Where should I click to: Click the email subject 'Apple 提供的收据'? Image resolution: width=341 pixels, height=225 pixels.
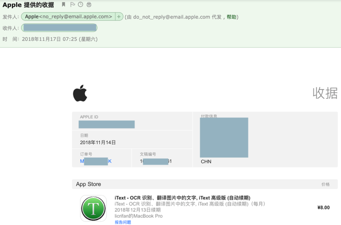[x=28, y=5]
